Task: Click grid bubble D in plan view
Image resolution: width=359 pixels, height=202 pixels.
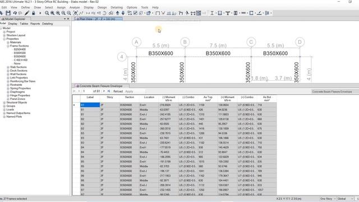Action: click(300, 42)
